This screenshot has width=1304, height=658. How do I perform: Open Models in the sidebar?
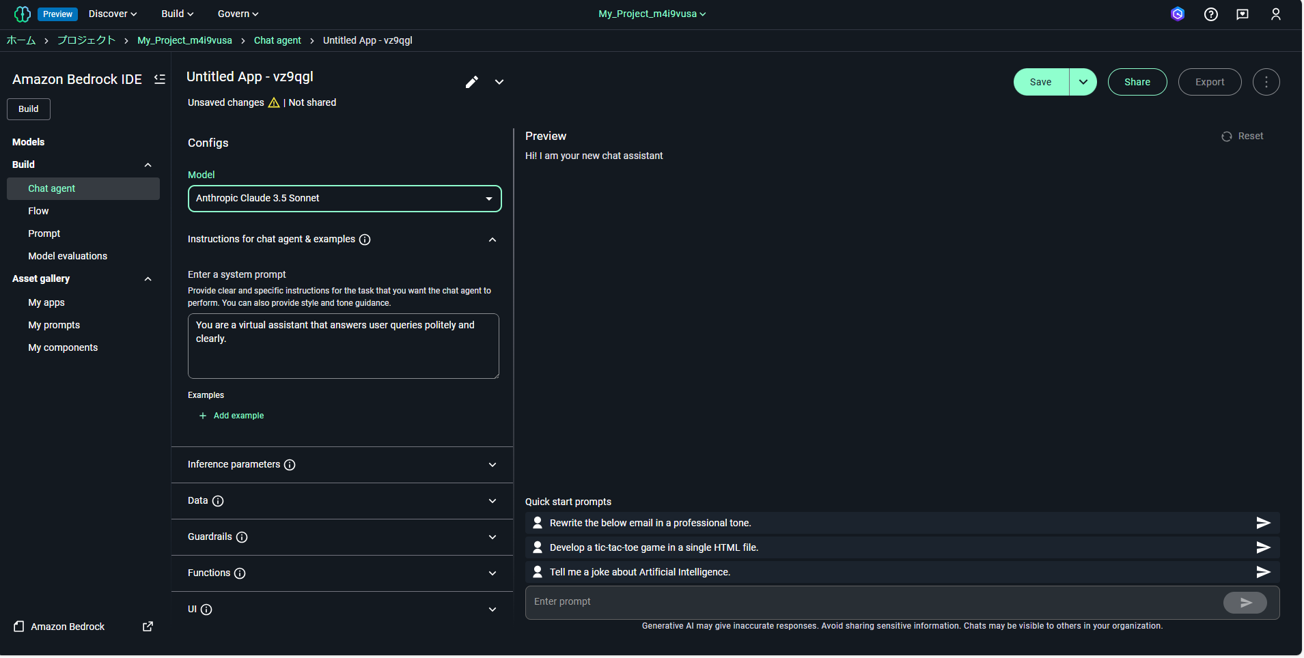point(28,142)
